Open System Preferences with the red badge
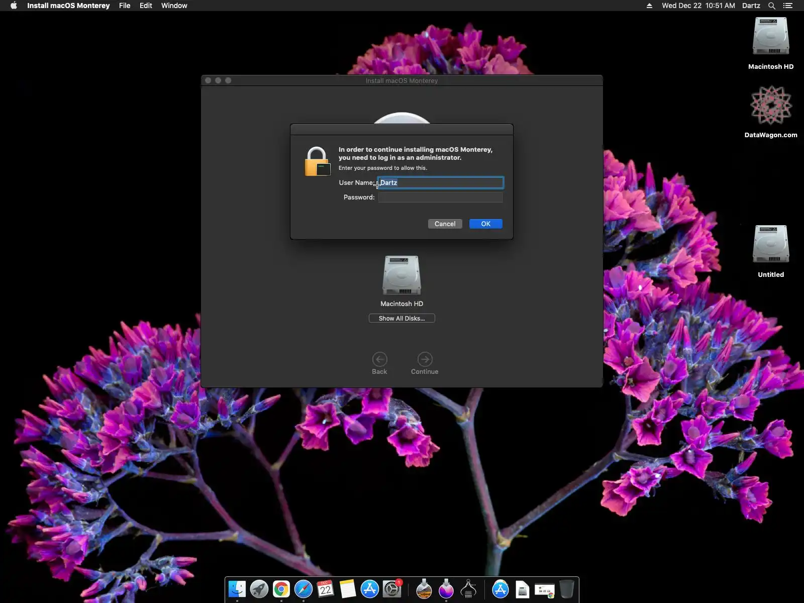804x603 pixels. (x=392, y=589)
